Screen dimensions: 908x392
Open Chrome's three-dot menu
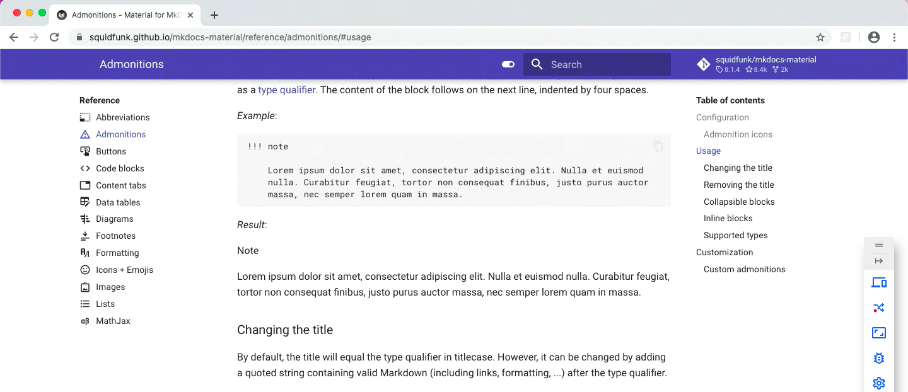pyautogui.click(x=895, y=37)
